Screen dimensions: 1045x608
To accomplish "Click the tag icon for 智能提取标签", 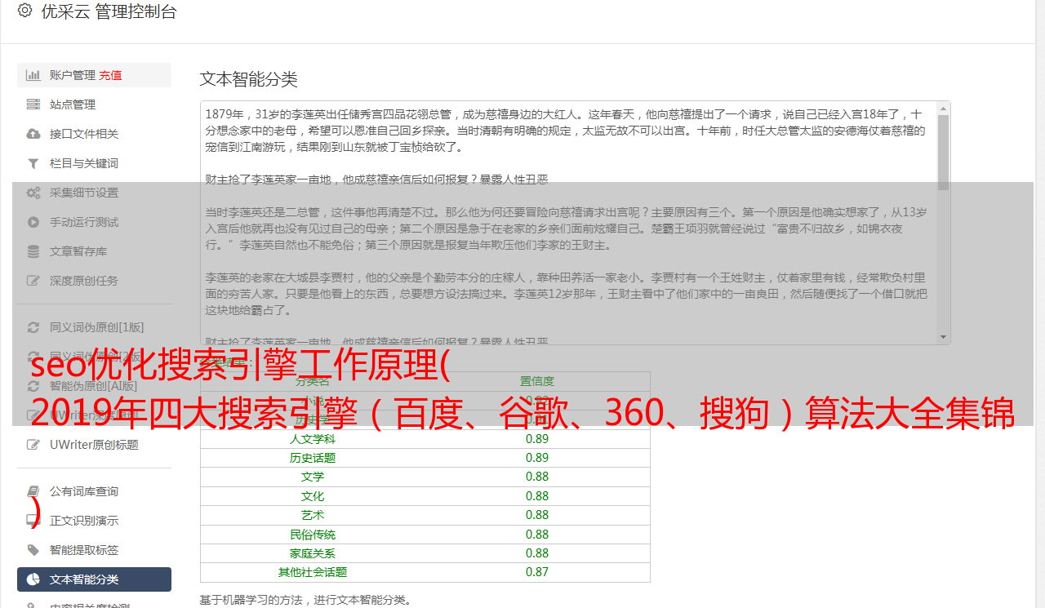I will click(33, 550).
